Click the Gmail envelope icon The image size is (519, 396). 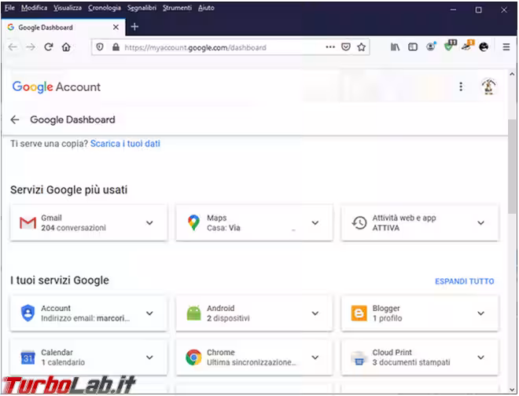click(x=28, y=222)
